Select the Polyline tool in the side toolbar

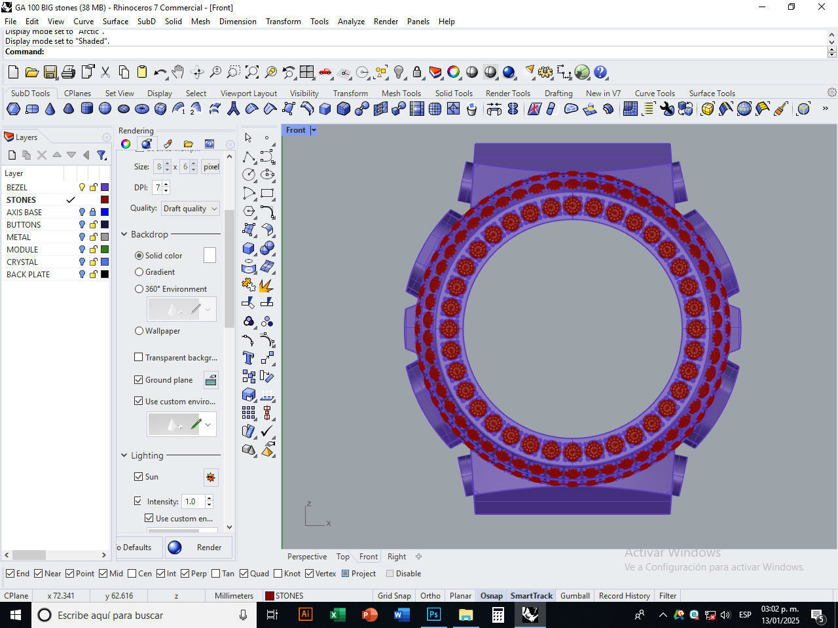coord(248,156)
